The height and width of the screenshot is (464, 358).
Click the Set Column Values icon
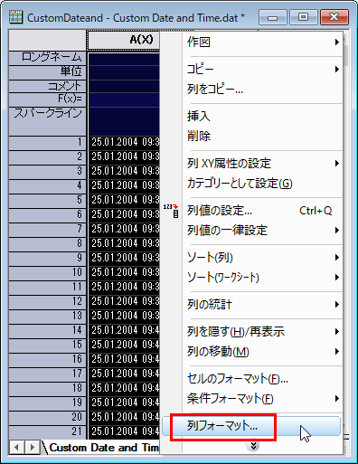point(171,211)
